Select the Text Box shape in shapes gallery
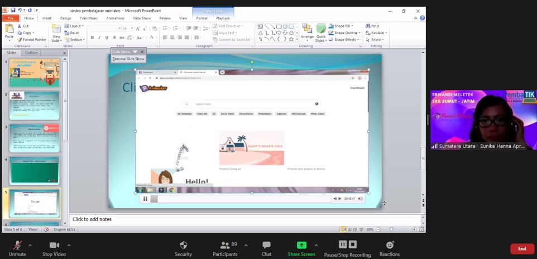537x259 pixels. pyautogui.click(x=260, y=26)
